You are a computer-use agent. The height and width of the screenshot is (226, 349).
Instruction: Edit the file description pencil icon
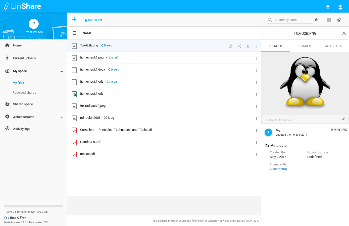[x=344, y=119]
